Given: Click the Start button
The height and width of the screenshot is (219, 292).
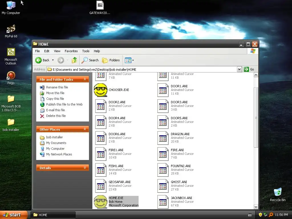Looking at the screenshot, I should (14, 215).
